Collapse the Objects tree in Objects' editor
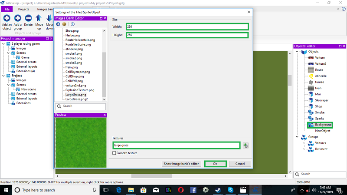Screen dimensions: 347x195 tap(297, 51)
